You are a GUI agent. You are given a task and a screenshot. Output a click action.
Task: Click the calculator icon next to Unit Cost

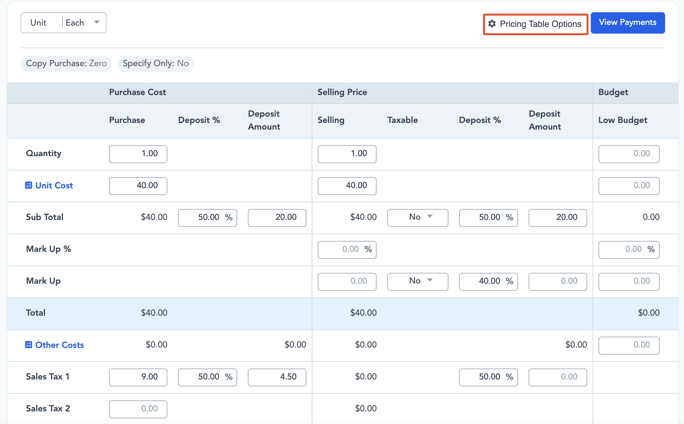pyautogui.click(x=29, y=185)
